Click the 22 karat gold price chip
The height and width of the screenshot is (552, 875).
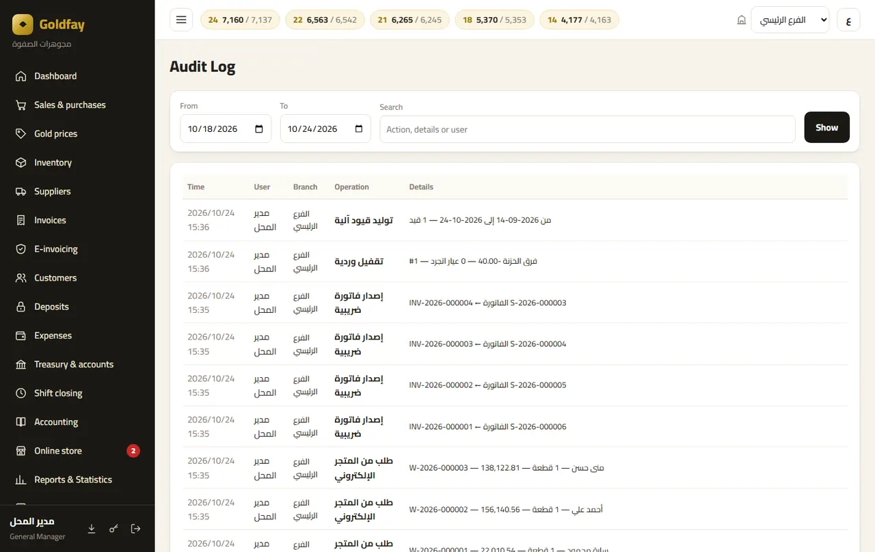(325, 20)
